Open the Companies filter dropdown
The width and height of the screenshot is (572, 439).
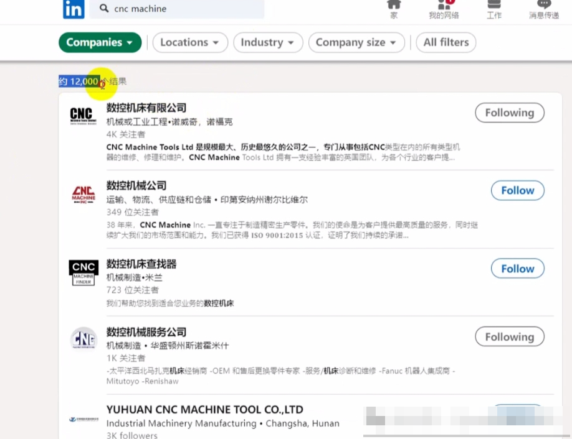[x=100, y=42]
